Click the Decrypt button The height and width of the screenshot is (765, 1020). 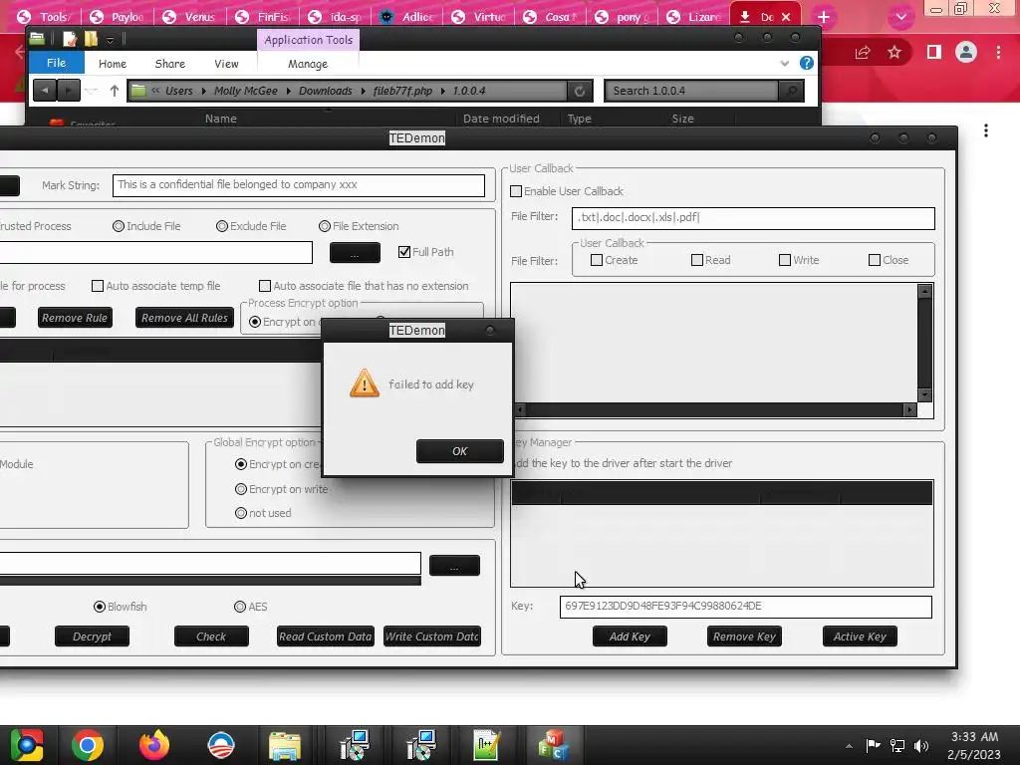(x=92, y=637)
